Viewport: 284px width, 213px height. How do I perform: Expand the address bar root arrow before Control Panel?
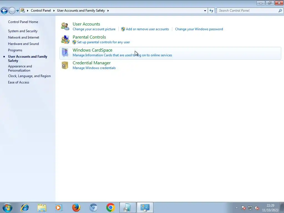click(x=28, y=11)
